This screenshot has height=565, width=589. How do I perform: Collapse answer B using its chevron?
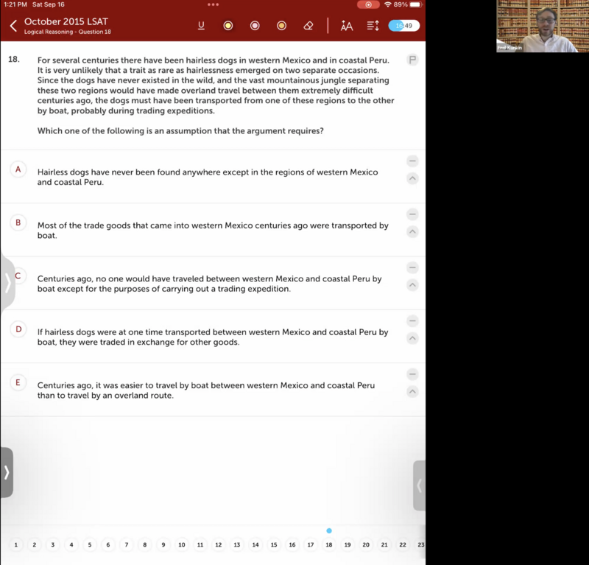pos(412,232)
